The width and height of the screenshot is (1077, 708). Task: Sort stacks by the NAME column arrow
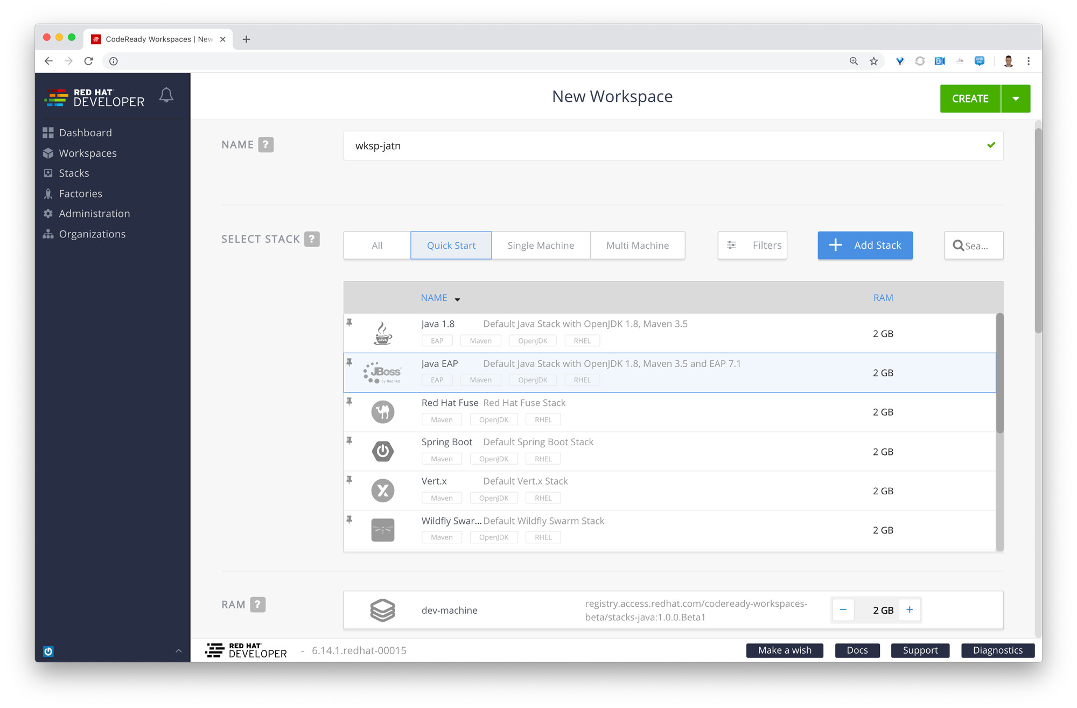pos(457,299)
